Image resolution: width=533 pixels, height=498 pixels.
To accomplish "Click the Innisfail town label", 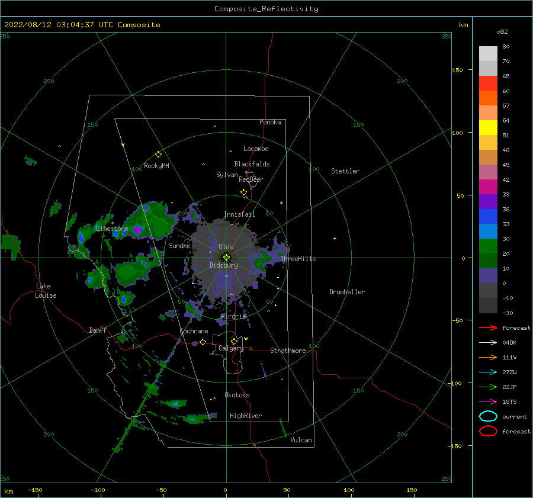I will pyautogui.click(x=239, y=214).
